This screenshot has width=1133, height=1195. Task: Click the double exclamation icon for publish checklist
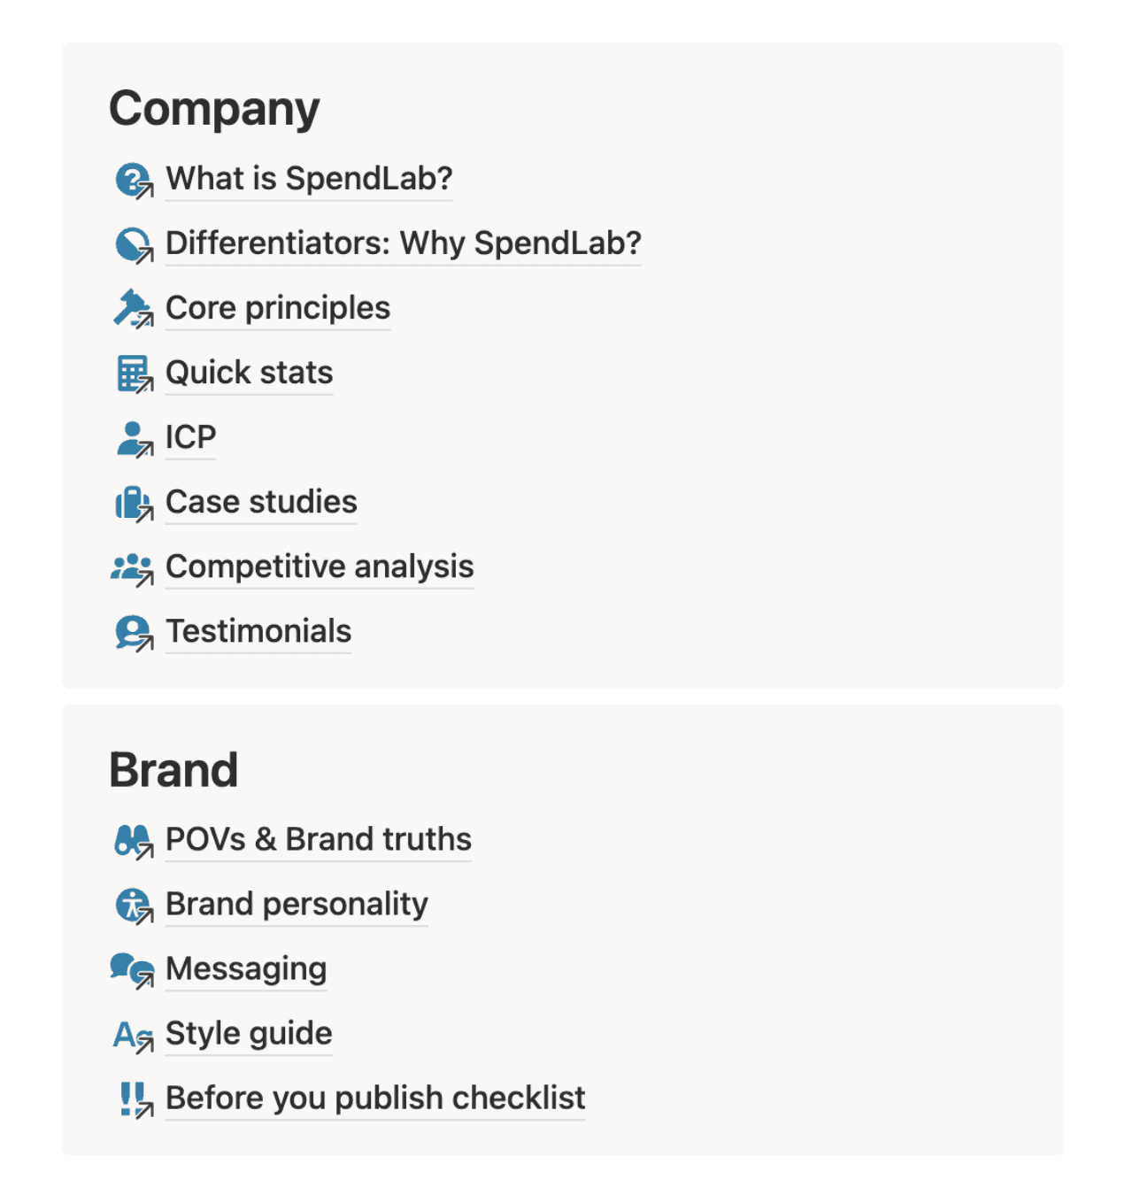point(135,1099)
